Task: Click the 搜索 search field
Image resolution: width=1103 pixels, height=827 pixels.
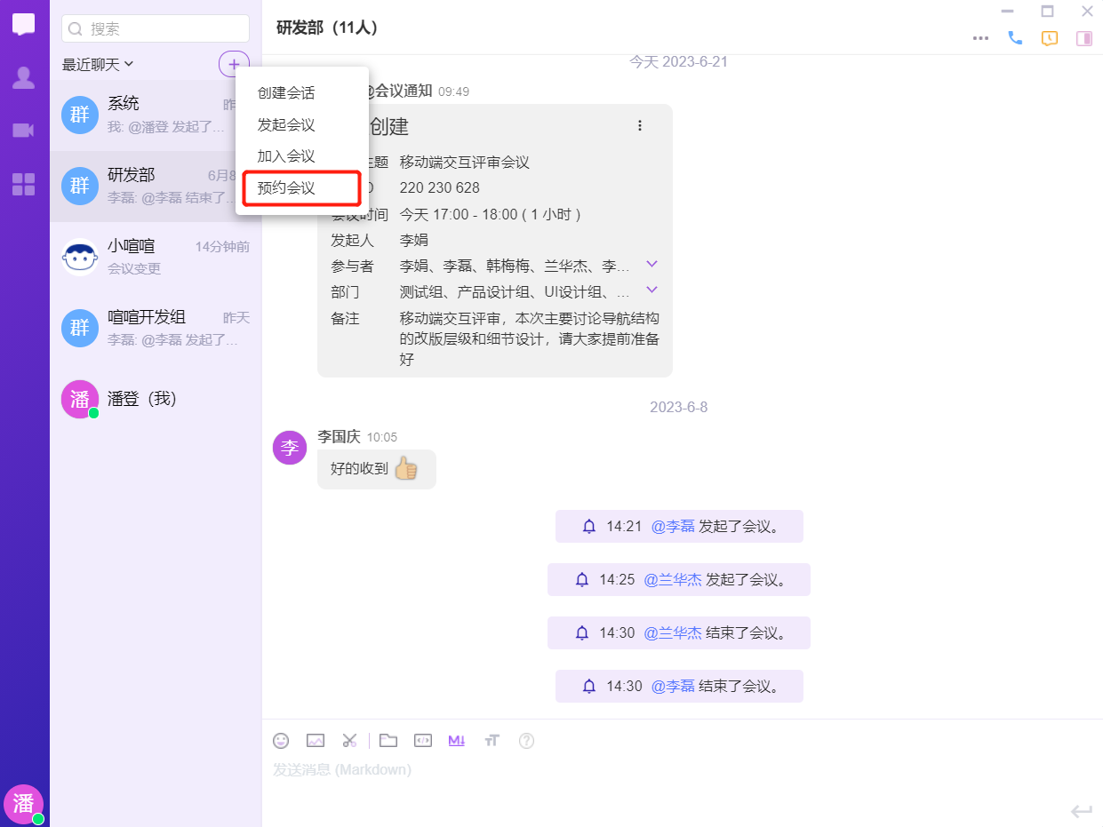Action: pos(156,28)
